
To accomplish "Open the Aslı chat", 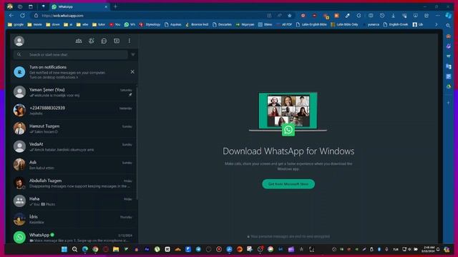I will tap(74, 165).
